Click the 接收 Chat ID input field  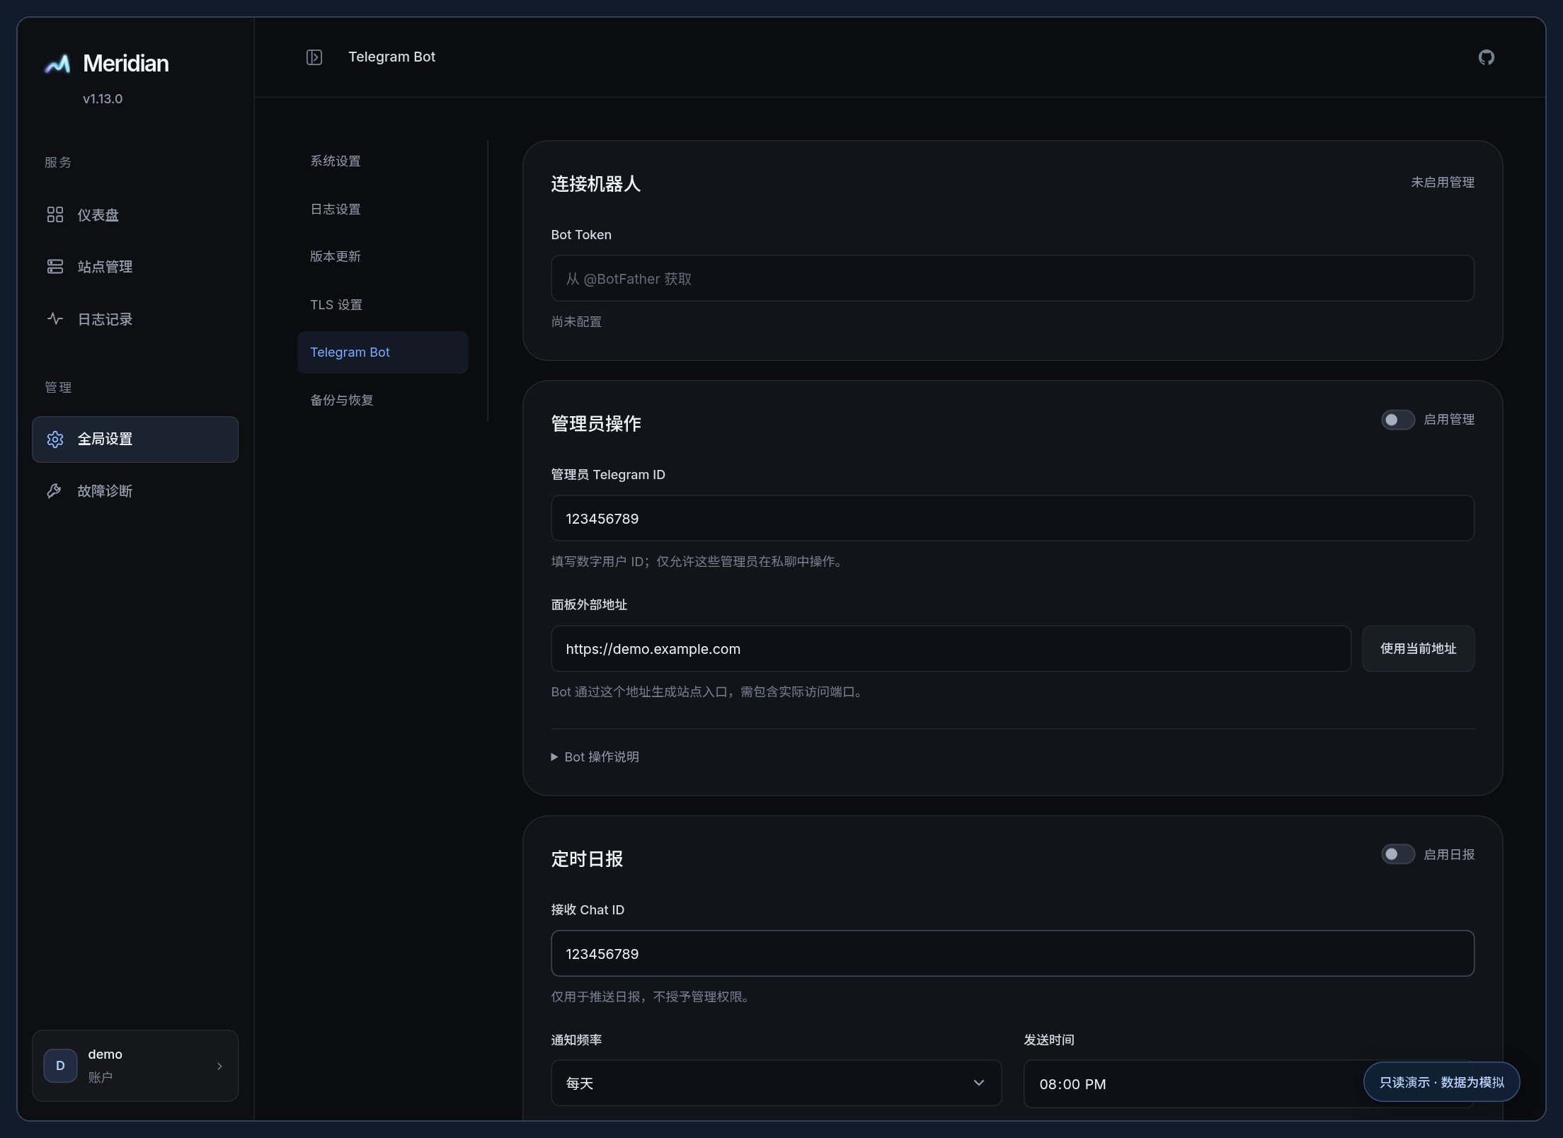coord(1013,953)
